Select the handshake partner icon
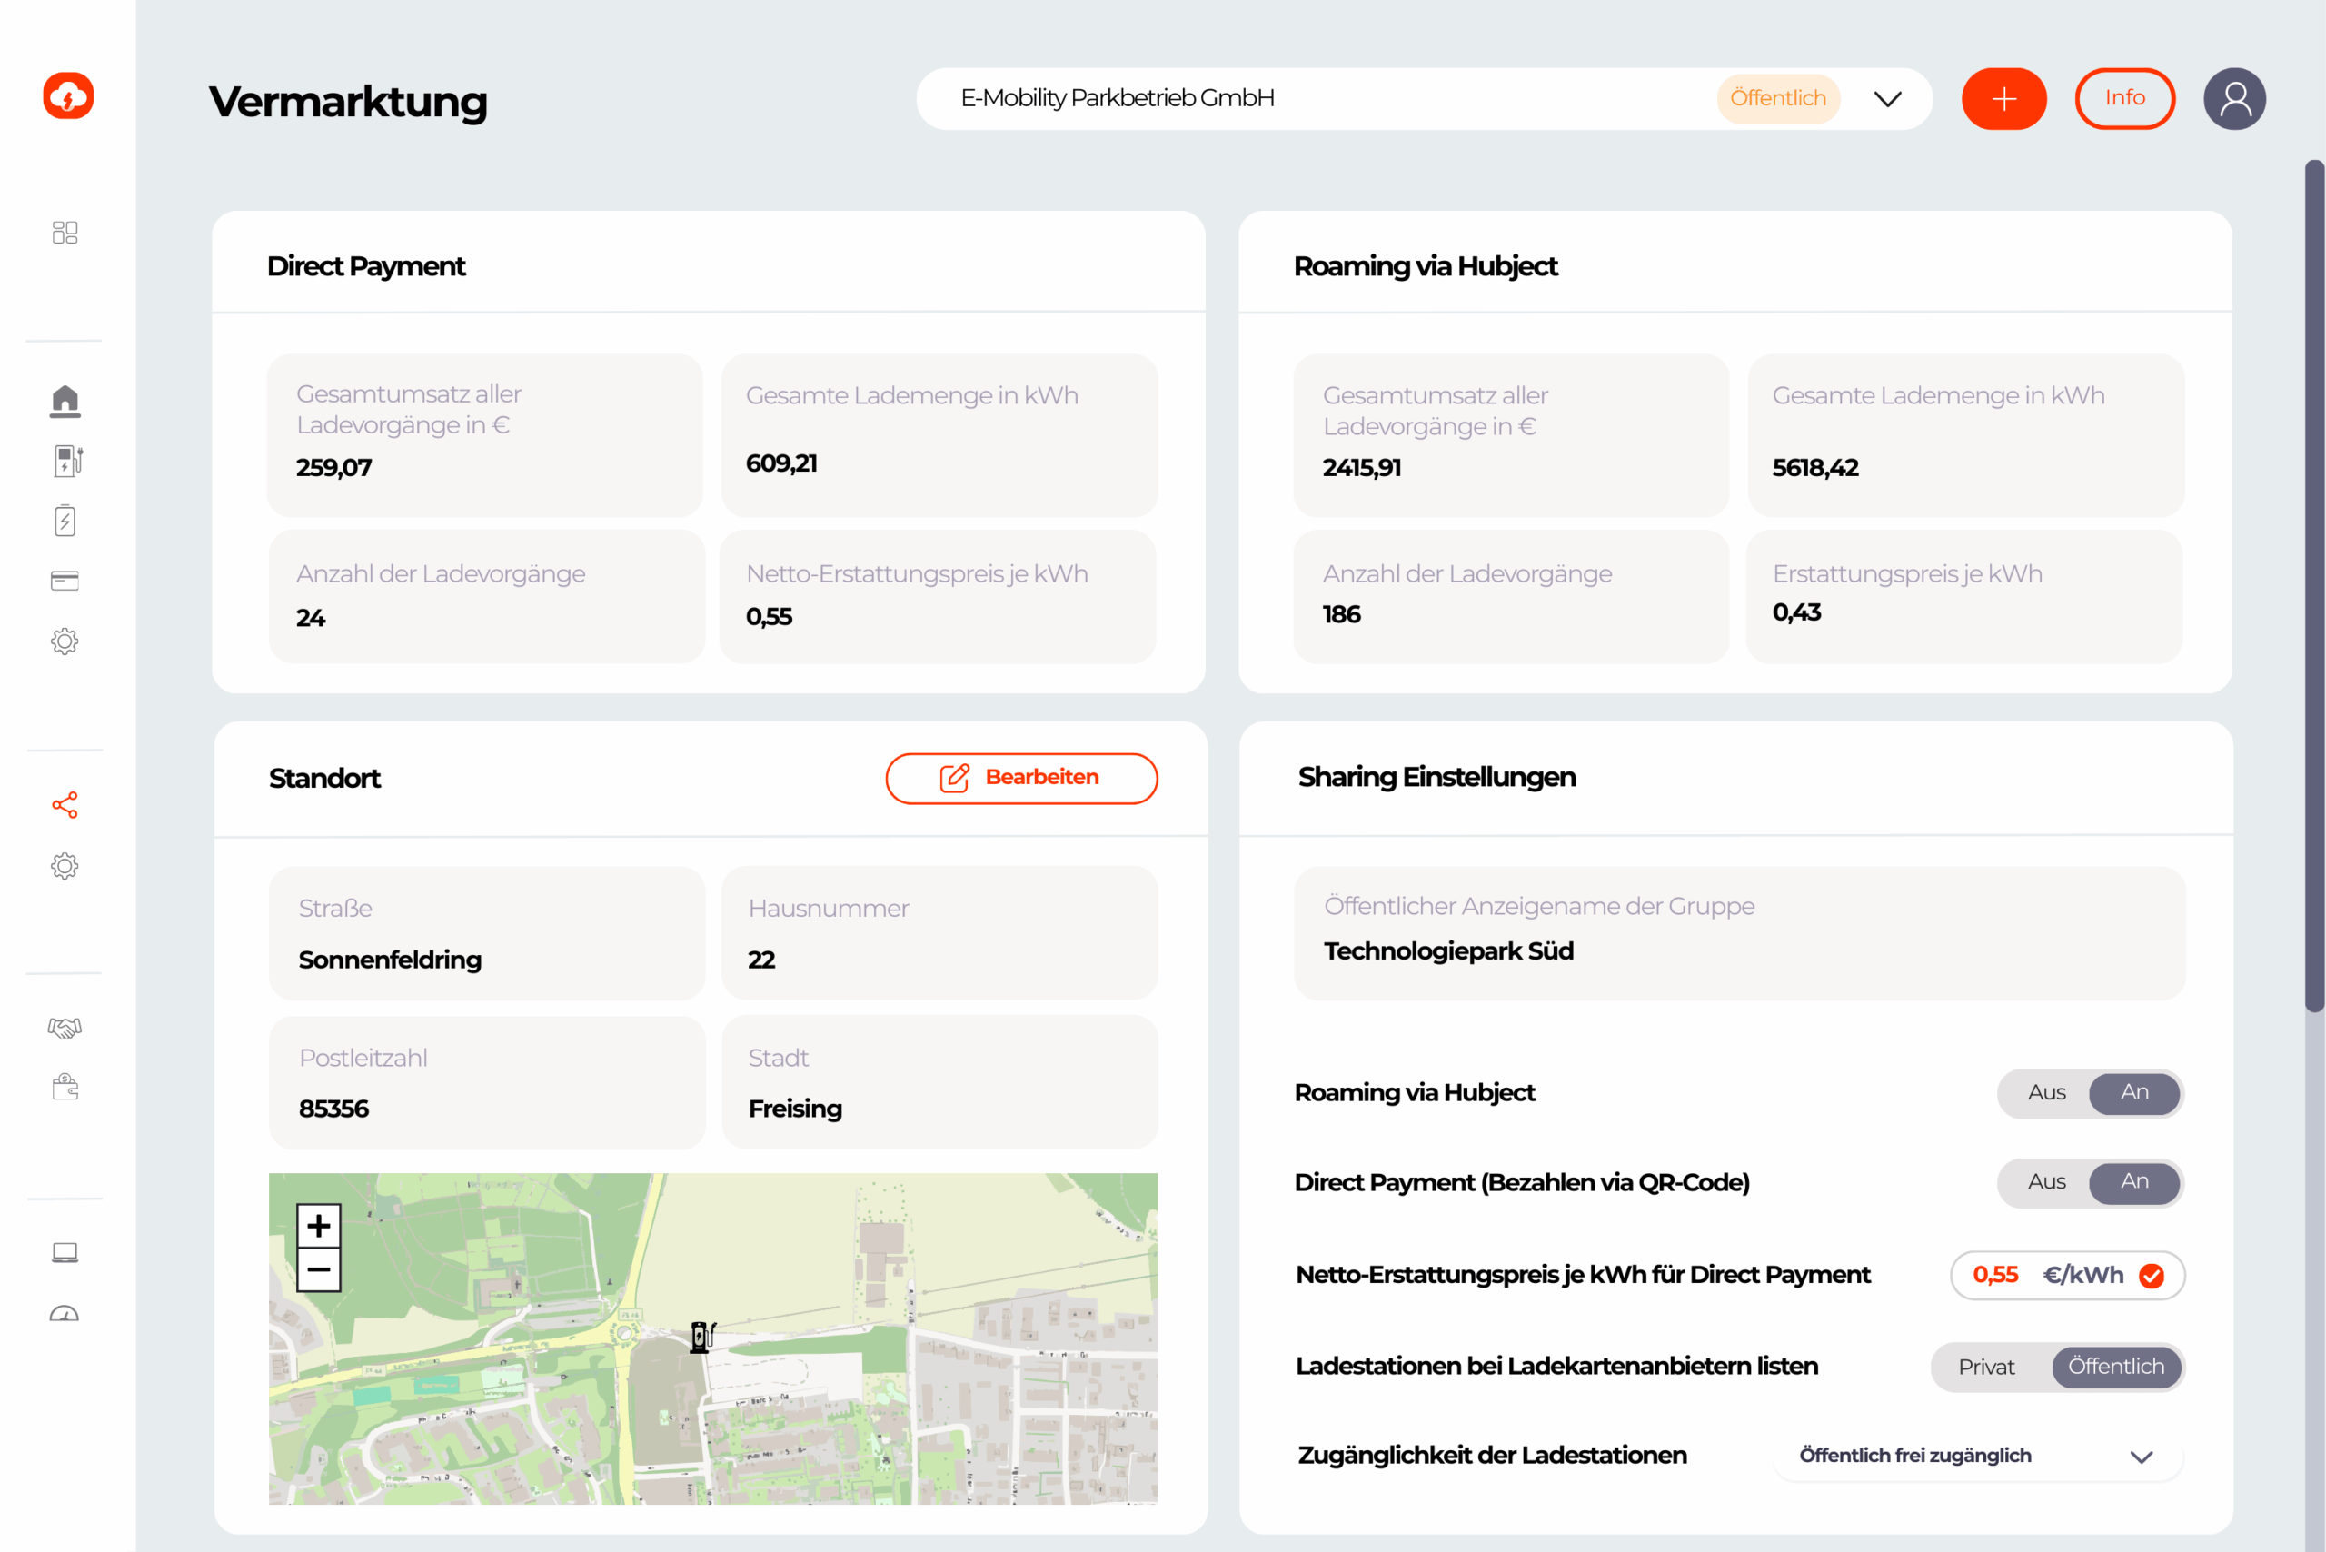Screen dimensions: 2326x1552 [x=65, y=1028]
